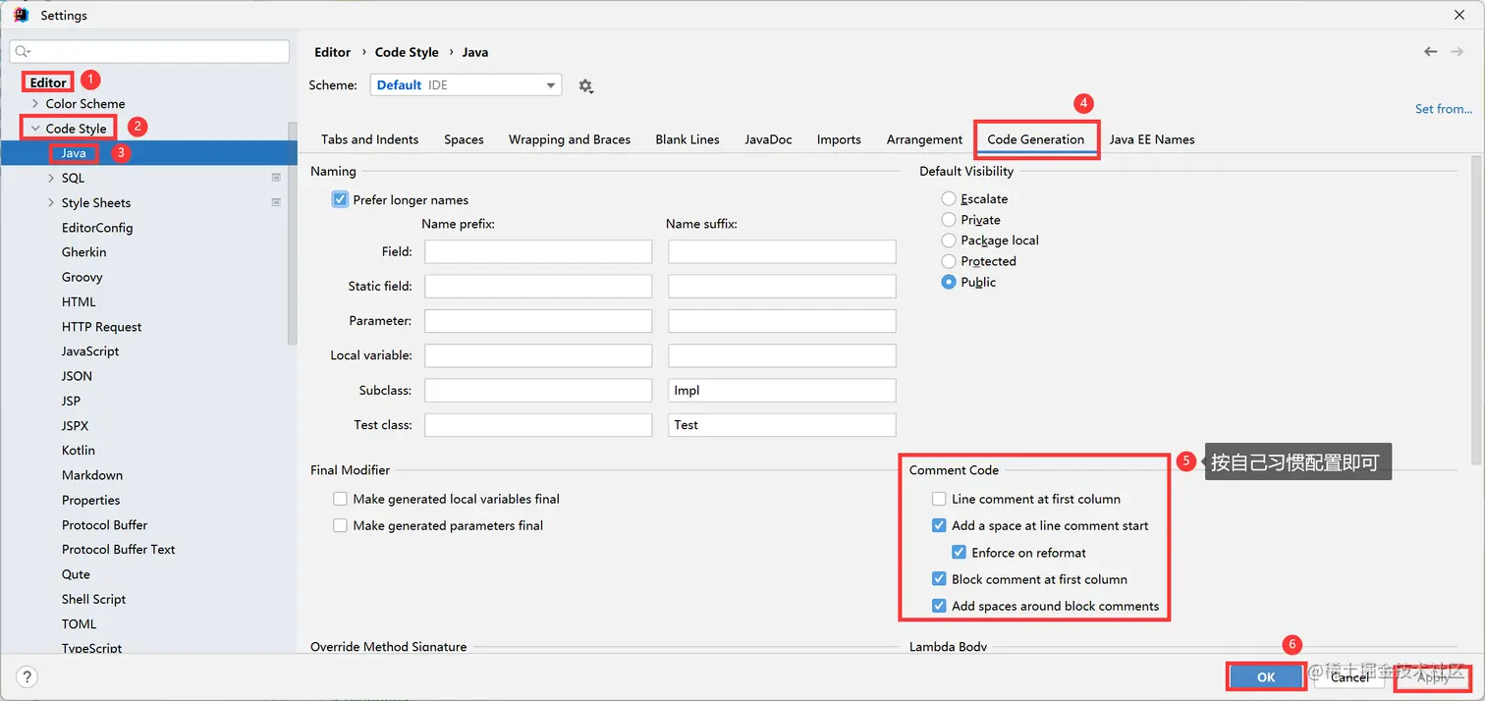Click the Cancel button
The width and height of the screenshot is (1485, 701).
coord(1349,676)
